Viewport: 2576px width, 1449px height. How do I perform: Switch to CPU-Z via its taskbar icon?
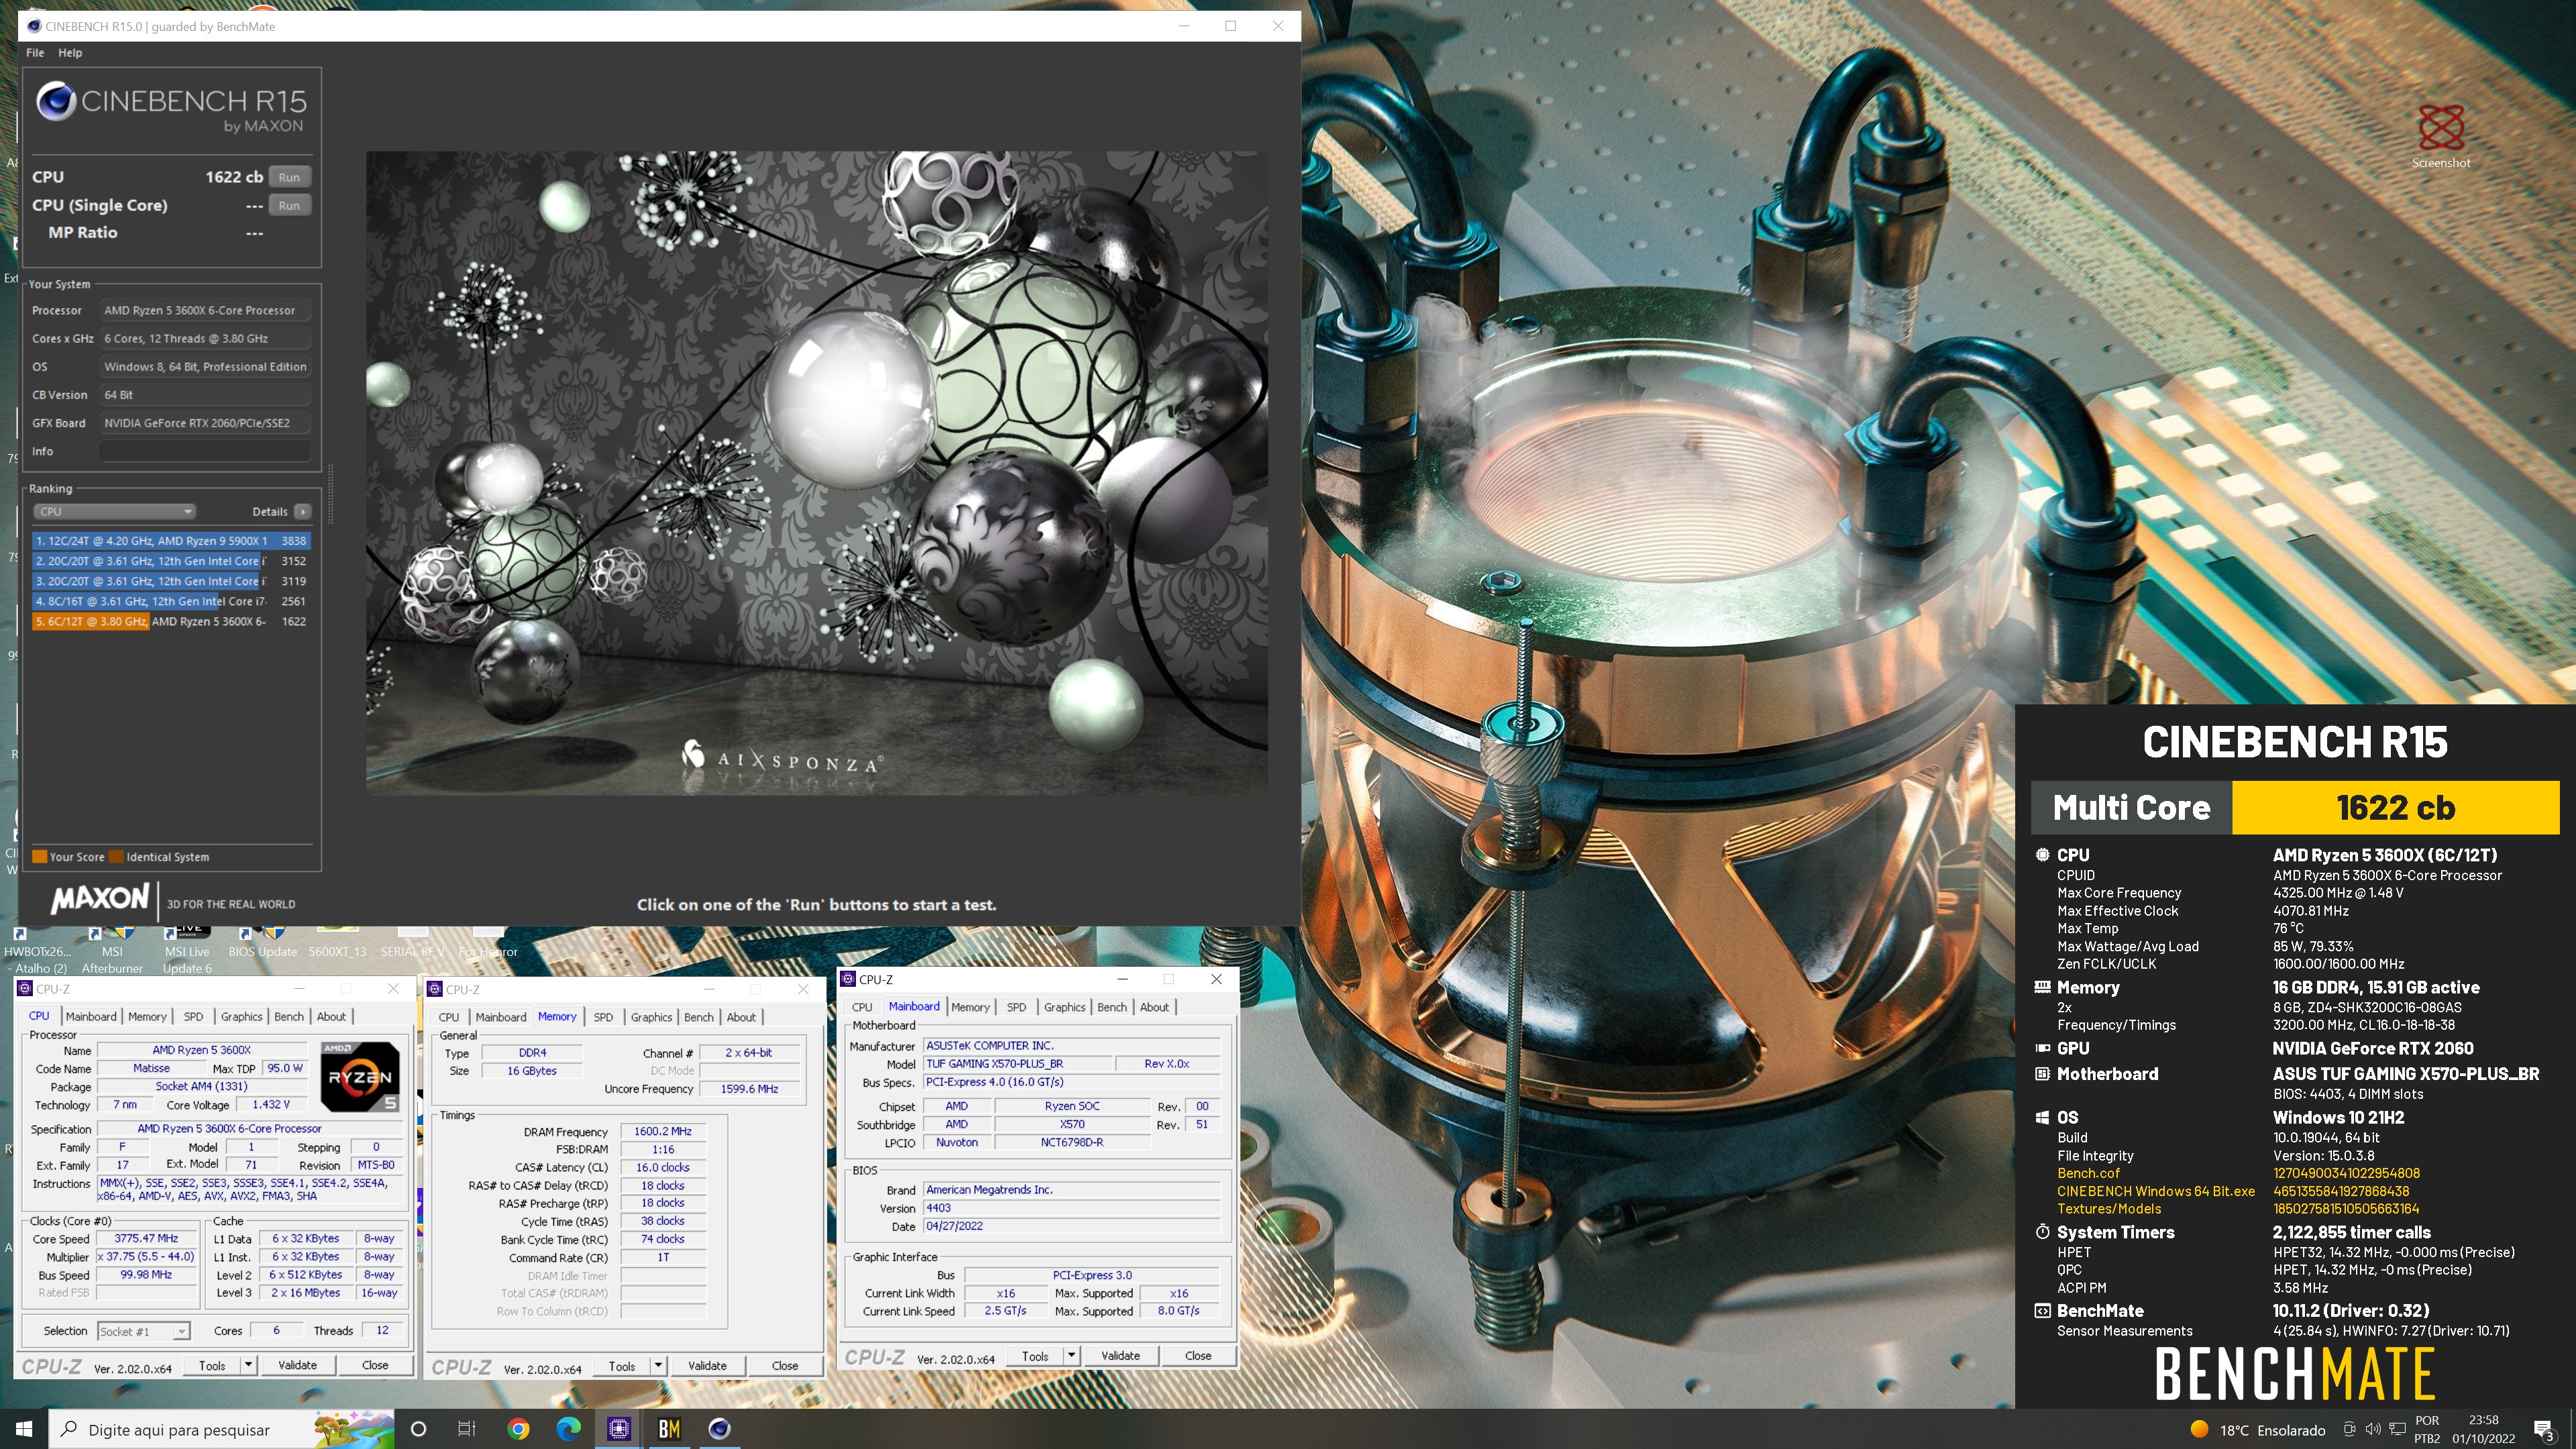(619, 1429)
